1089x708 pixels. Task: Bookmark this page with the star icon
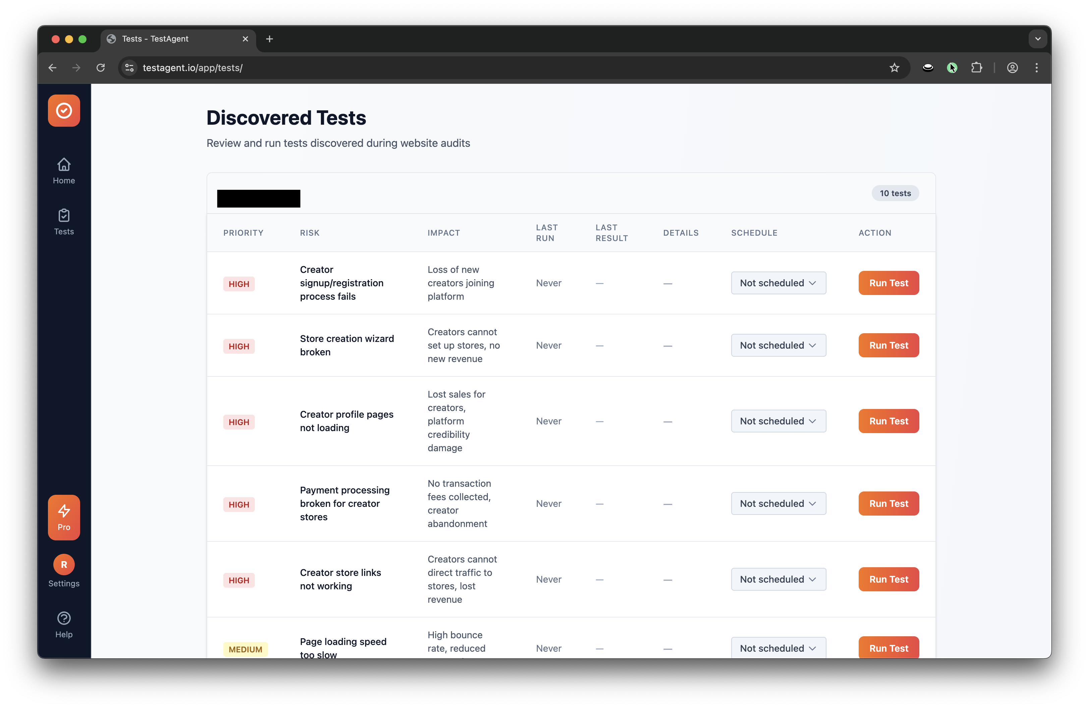coord(895,67)
